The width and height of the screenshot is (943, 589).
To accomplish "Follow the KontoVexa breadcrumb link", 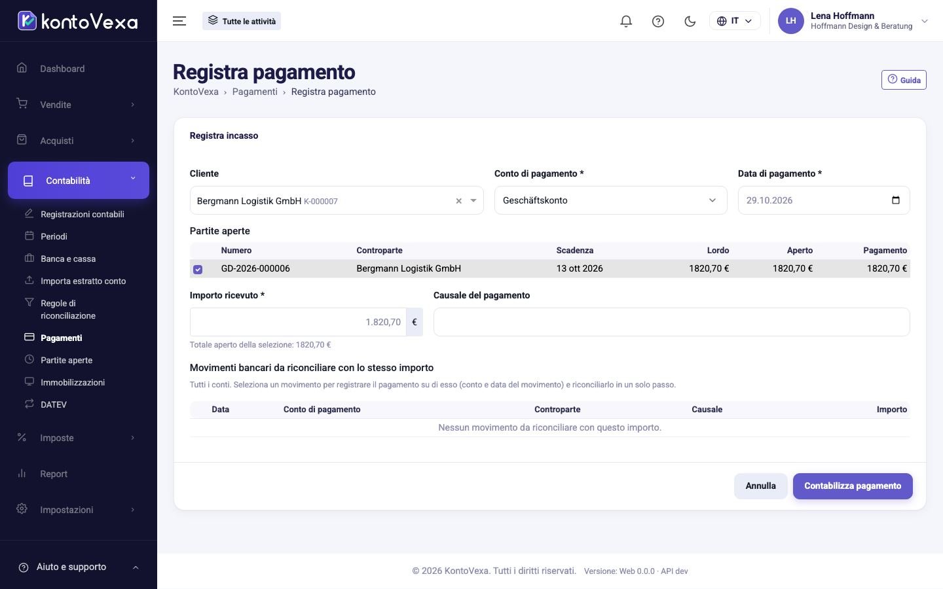I will click(196, 92).
